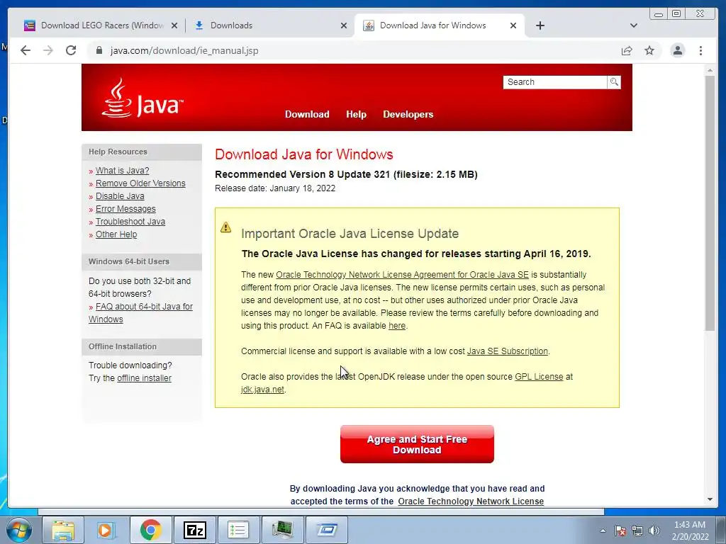The width and height of the screenshot is (726, 544).
Task: Open the tab search chevron
Action: pos(634,25)
